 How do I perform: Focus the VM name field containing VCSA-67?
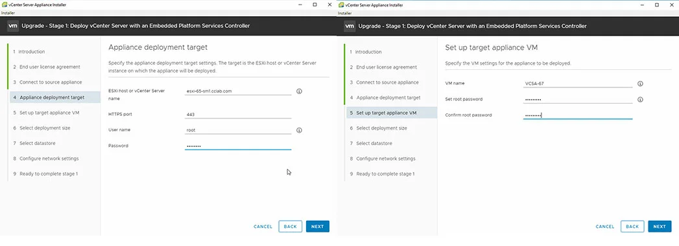point(578,84)
